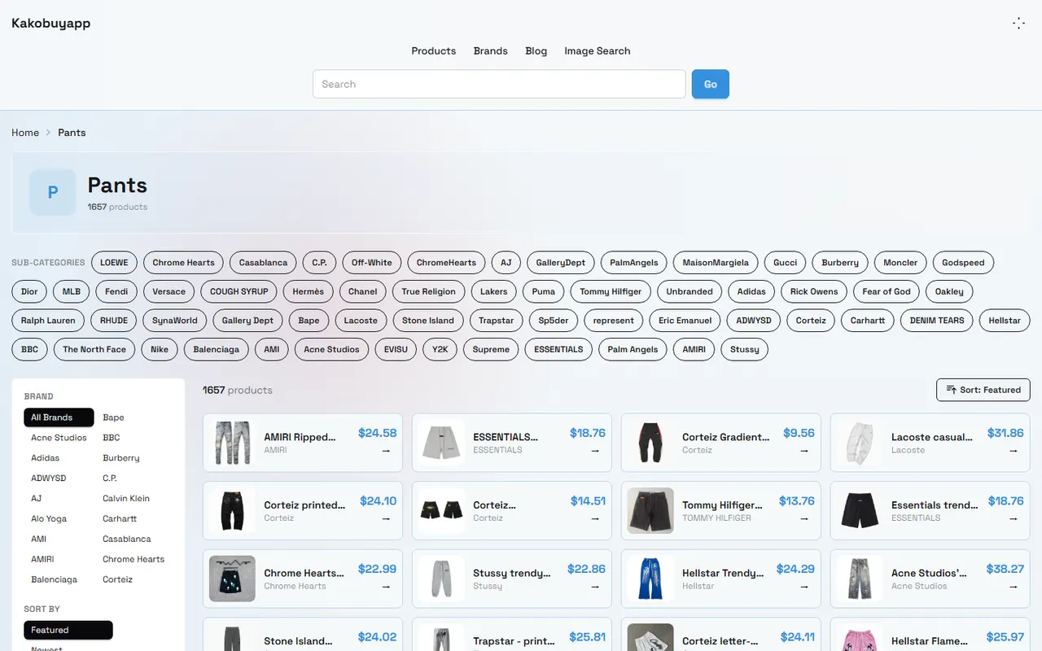
Task: Open the Corteiz Gradient pants thumbnail
Action: click(650, 443)
